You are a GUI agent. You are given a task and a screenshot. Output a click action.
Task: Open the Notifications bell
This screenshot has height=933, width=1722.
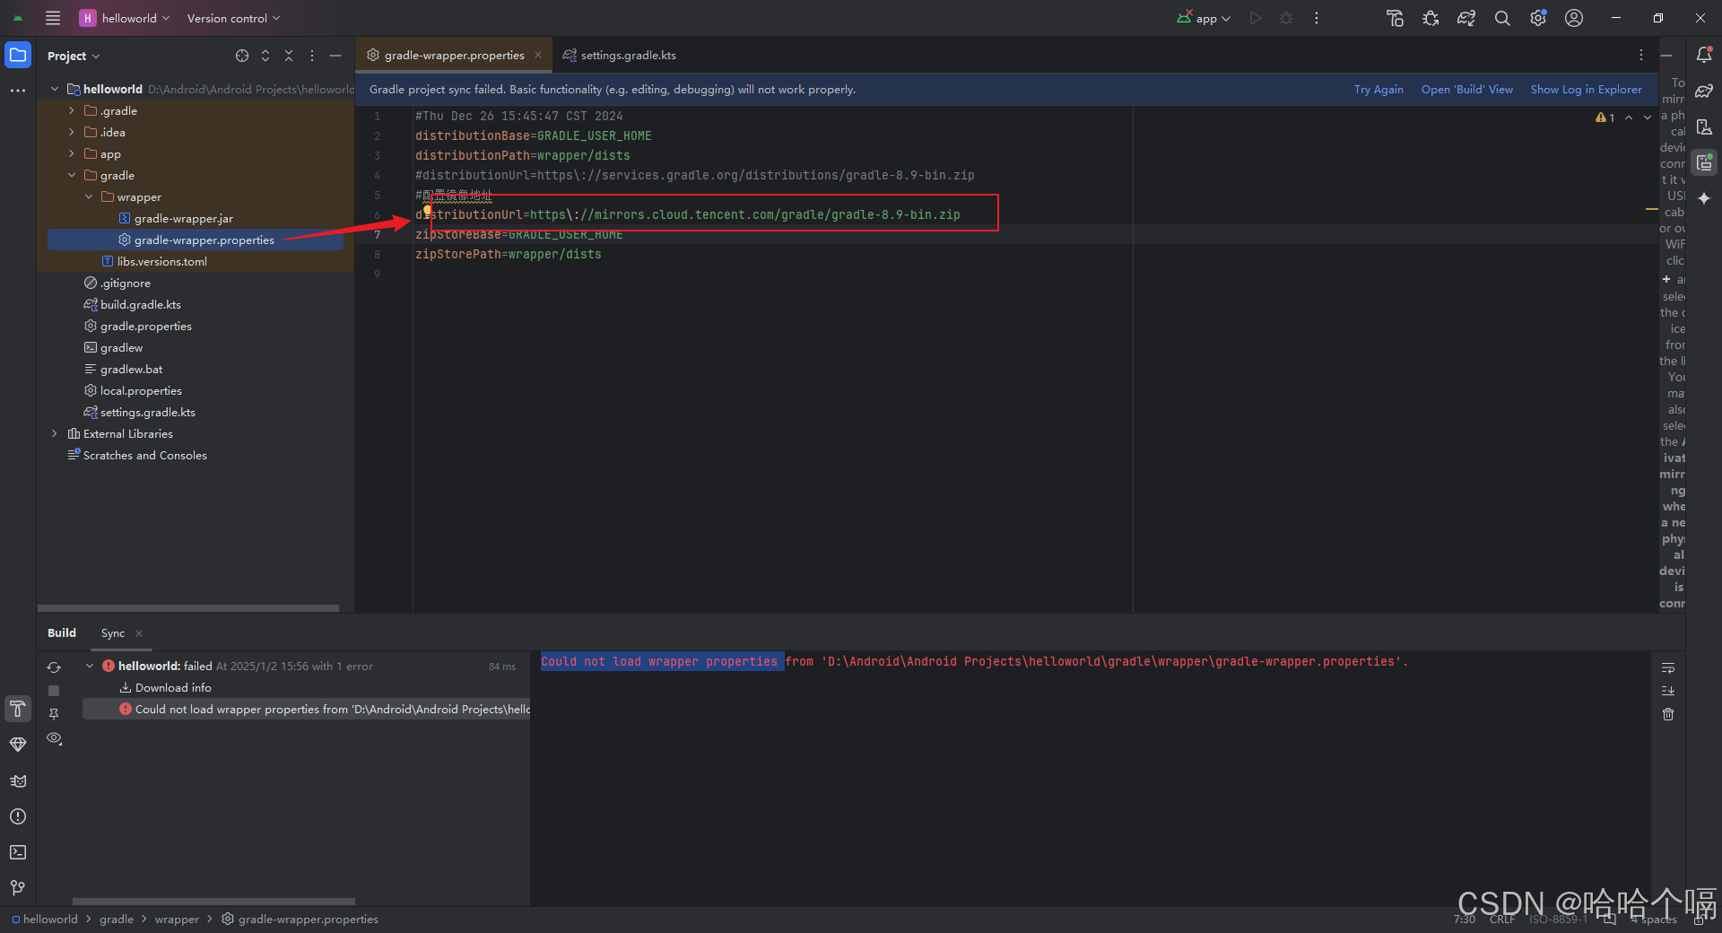pyautogui.click(x=1703, y=55)
